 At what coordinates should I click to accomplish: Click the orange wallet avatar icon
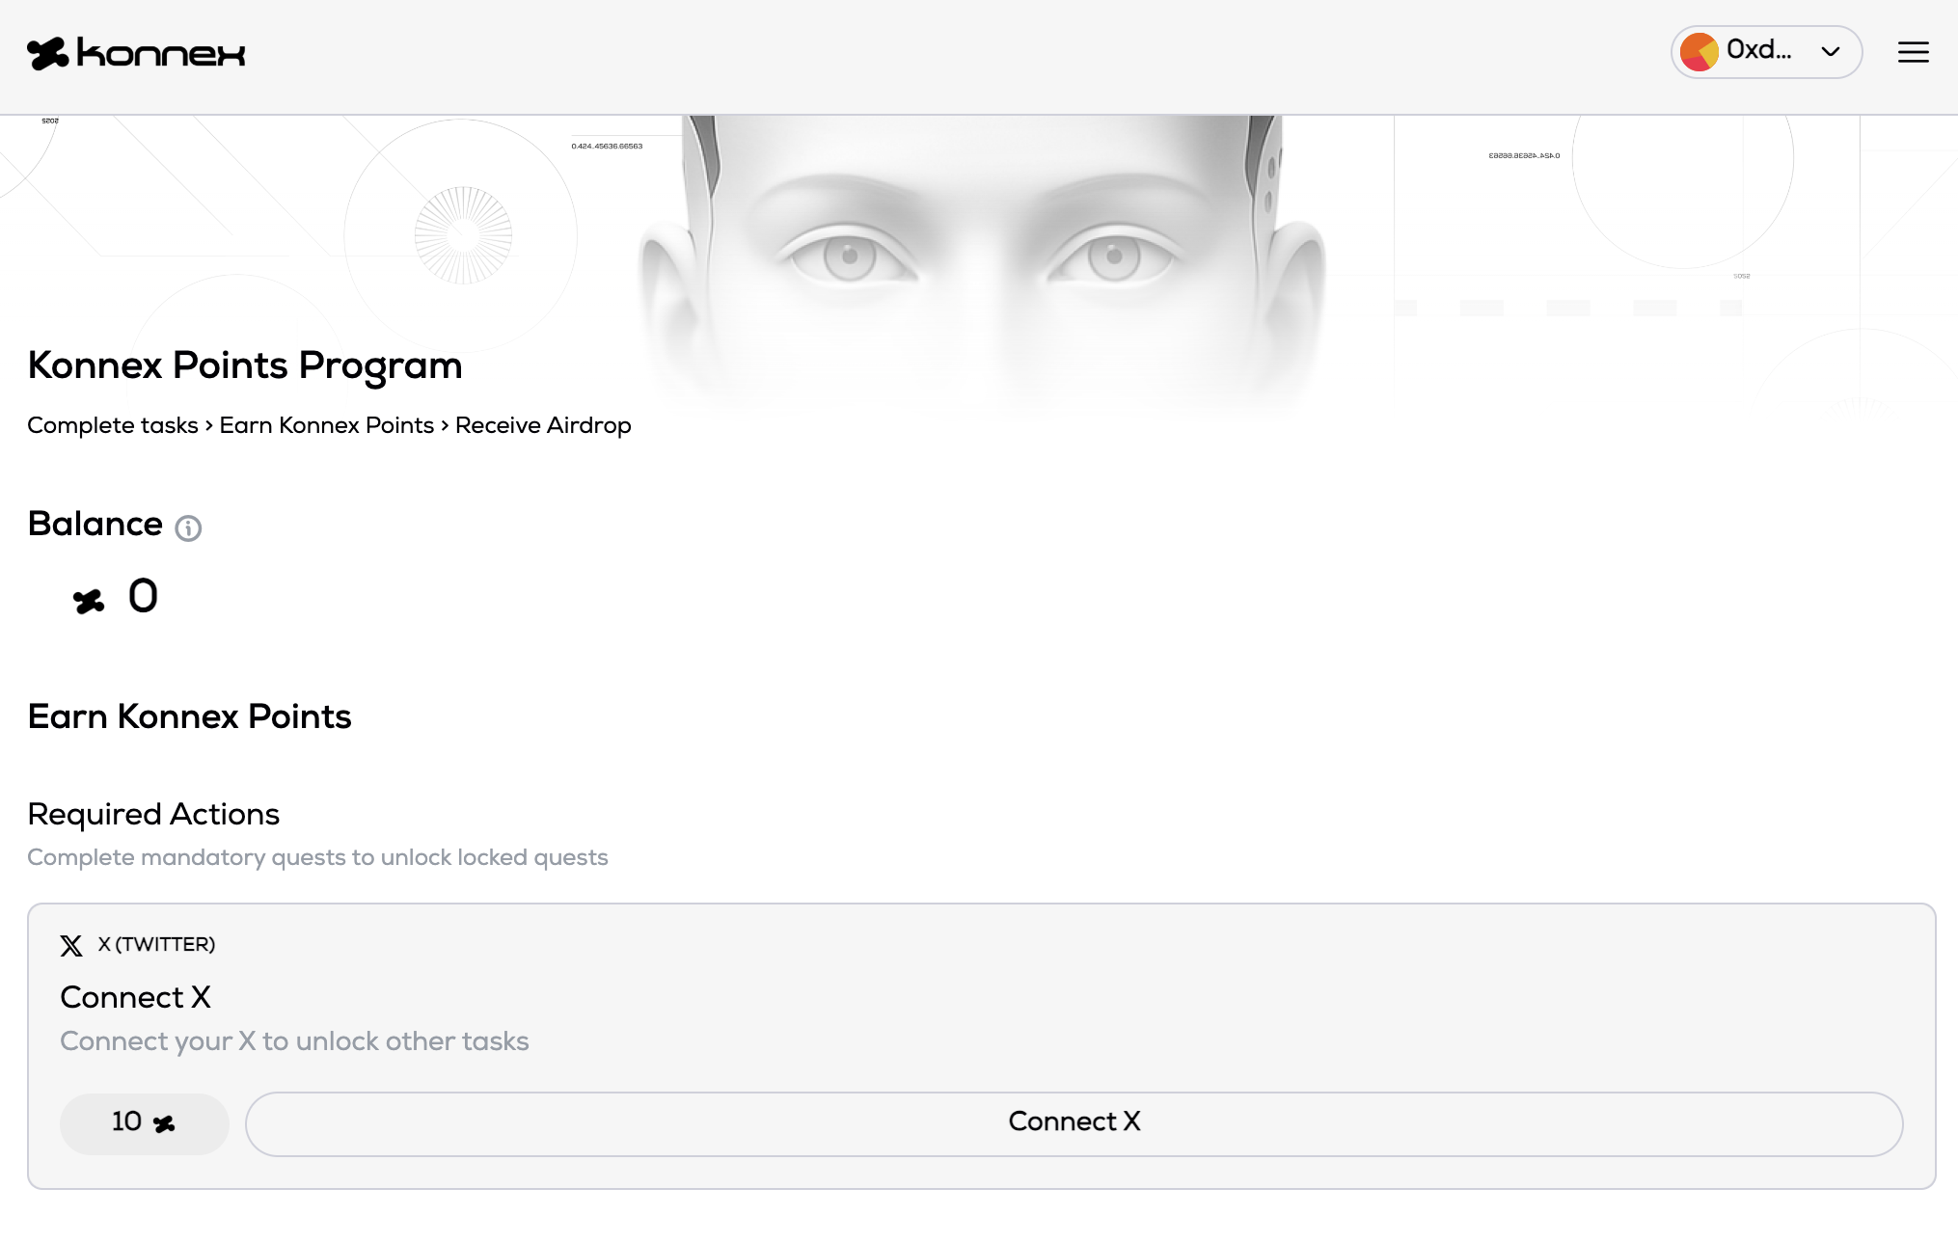coord(1699,52)
